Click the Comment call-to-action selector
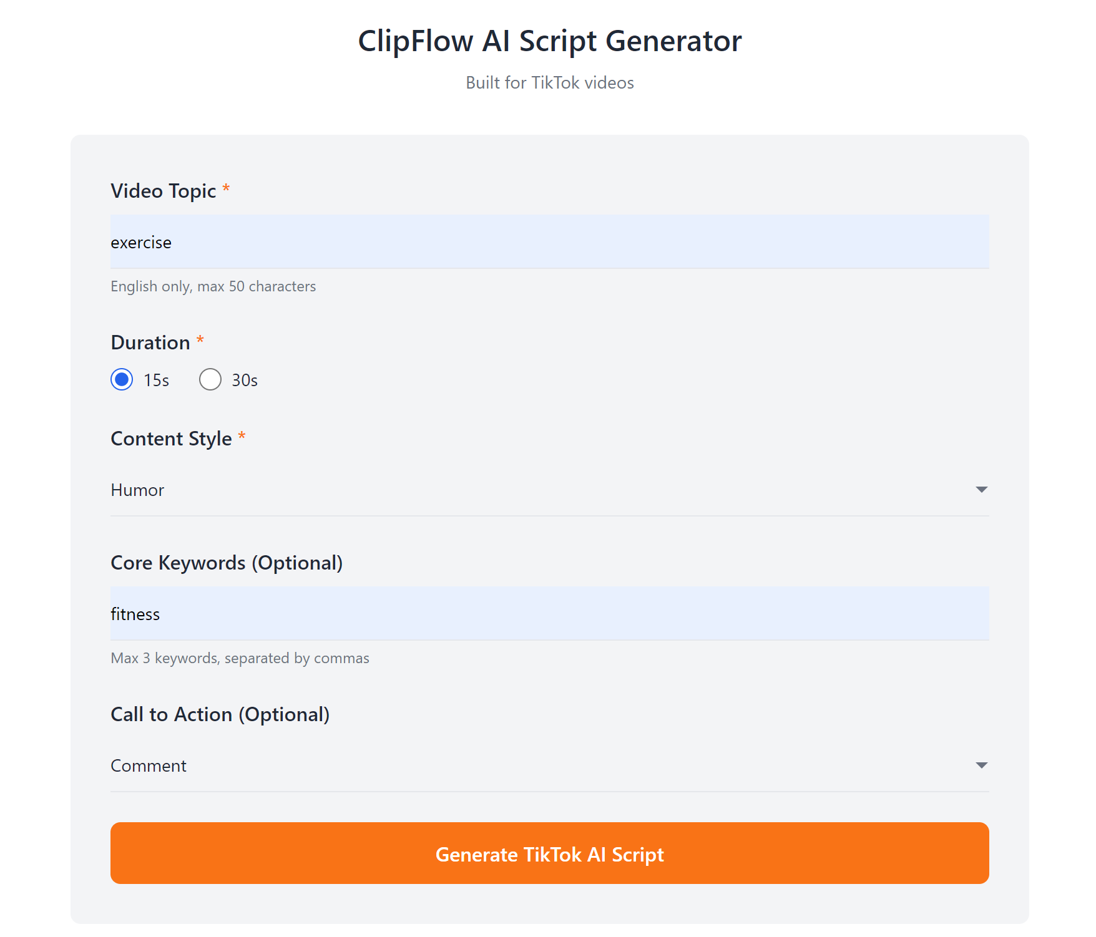This screenshot has width=1096, height=937. point(549,765)
